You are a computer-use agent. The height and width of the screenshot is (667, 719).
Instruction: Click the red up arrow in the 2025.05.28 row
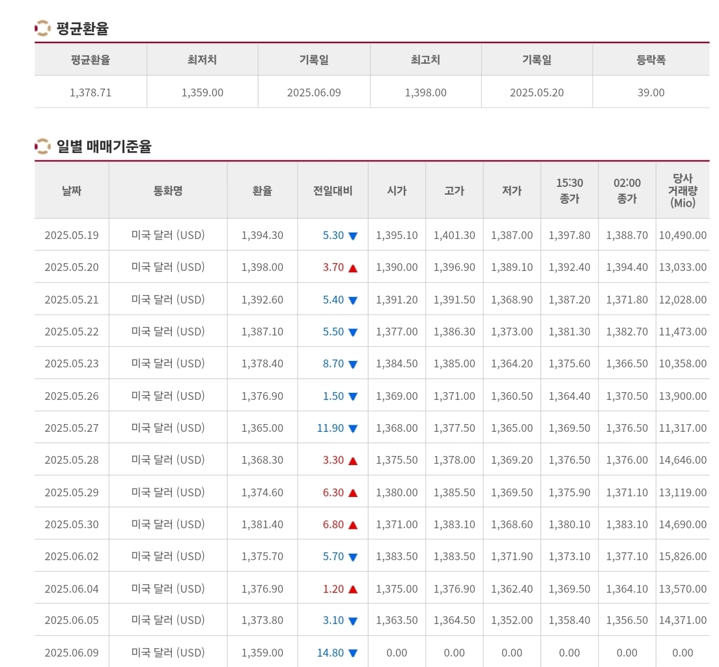(x=352, y=461)
